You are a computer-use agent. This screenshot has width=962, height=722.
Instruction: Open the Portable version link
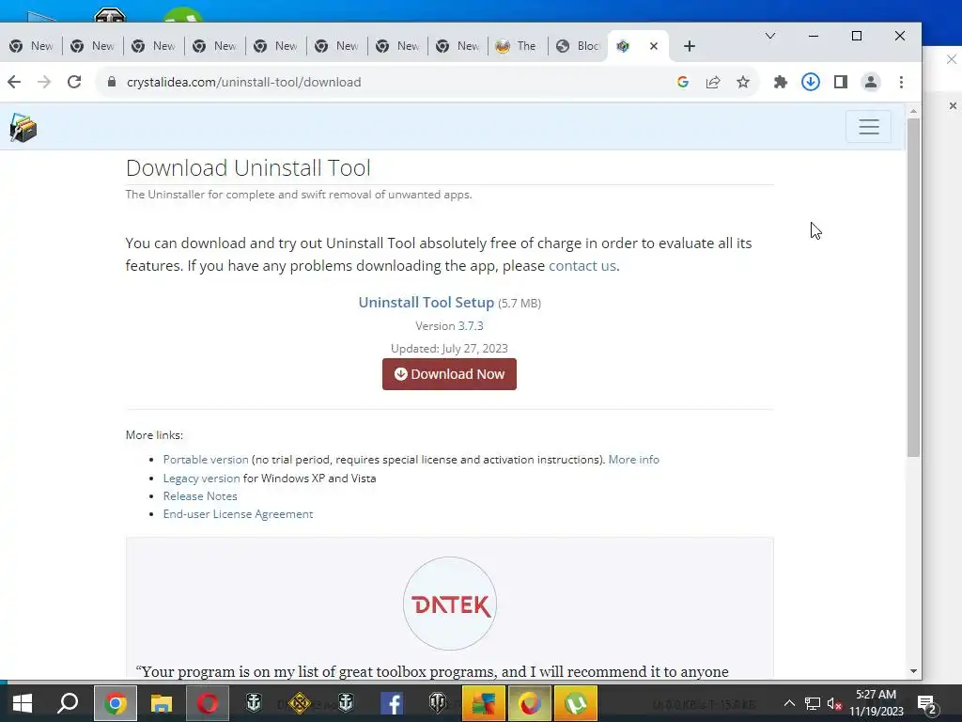coord(206,459)
